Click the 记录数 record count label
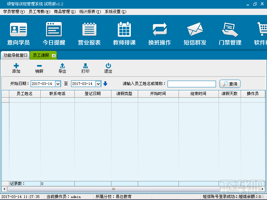The height and width of the screenshot is (200, 267). point(17,184)
